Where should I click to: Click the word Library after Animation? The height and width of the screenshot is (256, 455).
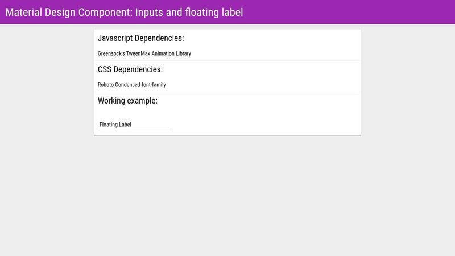click(x=183, y=53)
